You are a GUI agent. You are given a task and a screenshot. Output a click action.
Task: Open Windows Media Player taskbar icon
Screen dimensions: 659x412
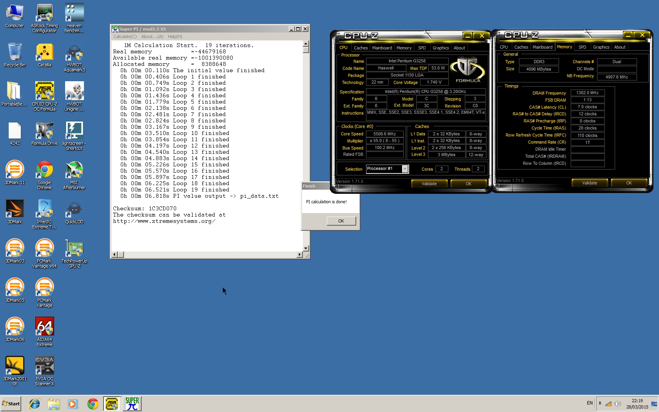73,403
